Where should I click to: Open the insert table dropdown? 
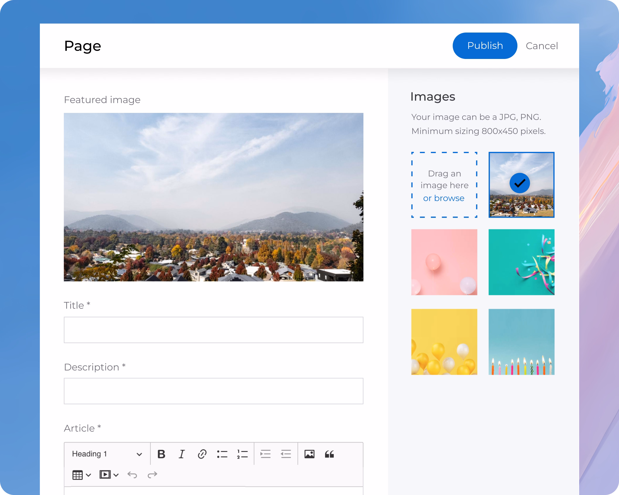(x=81, y=475)
